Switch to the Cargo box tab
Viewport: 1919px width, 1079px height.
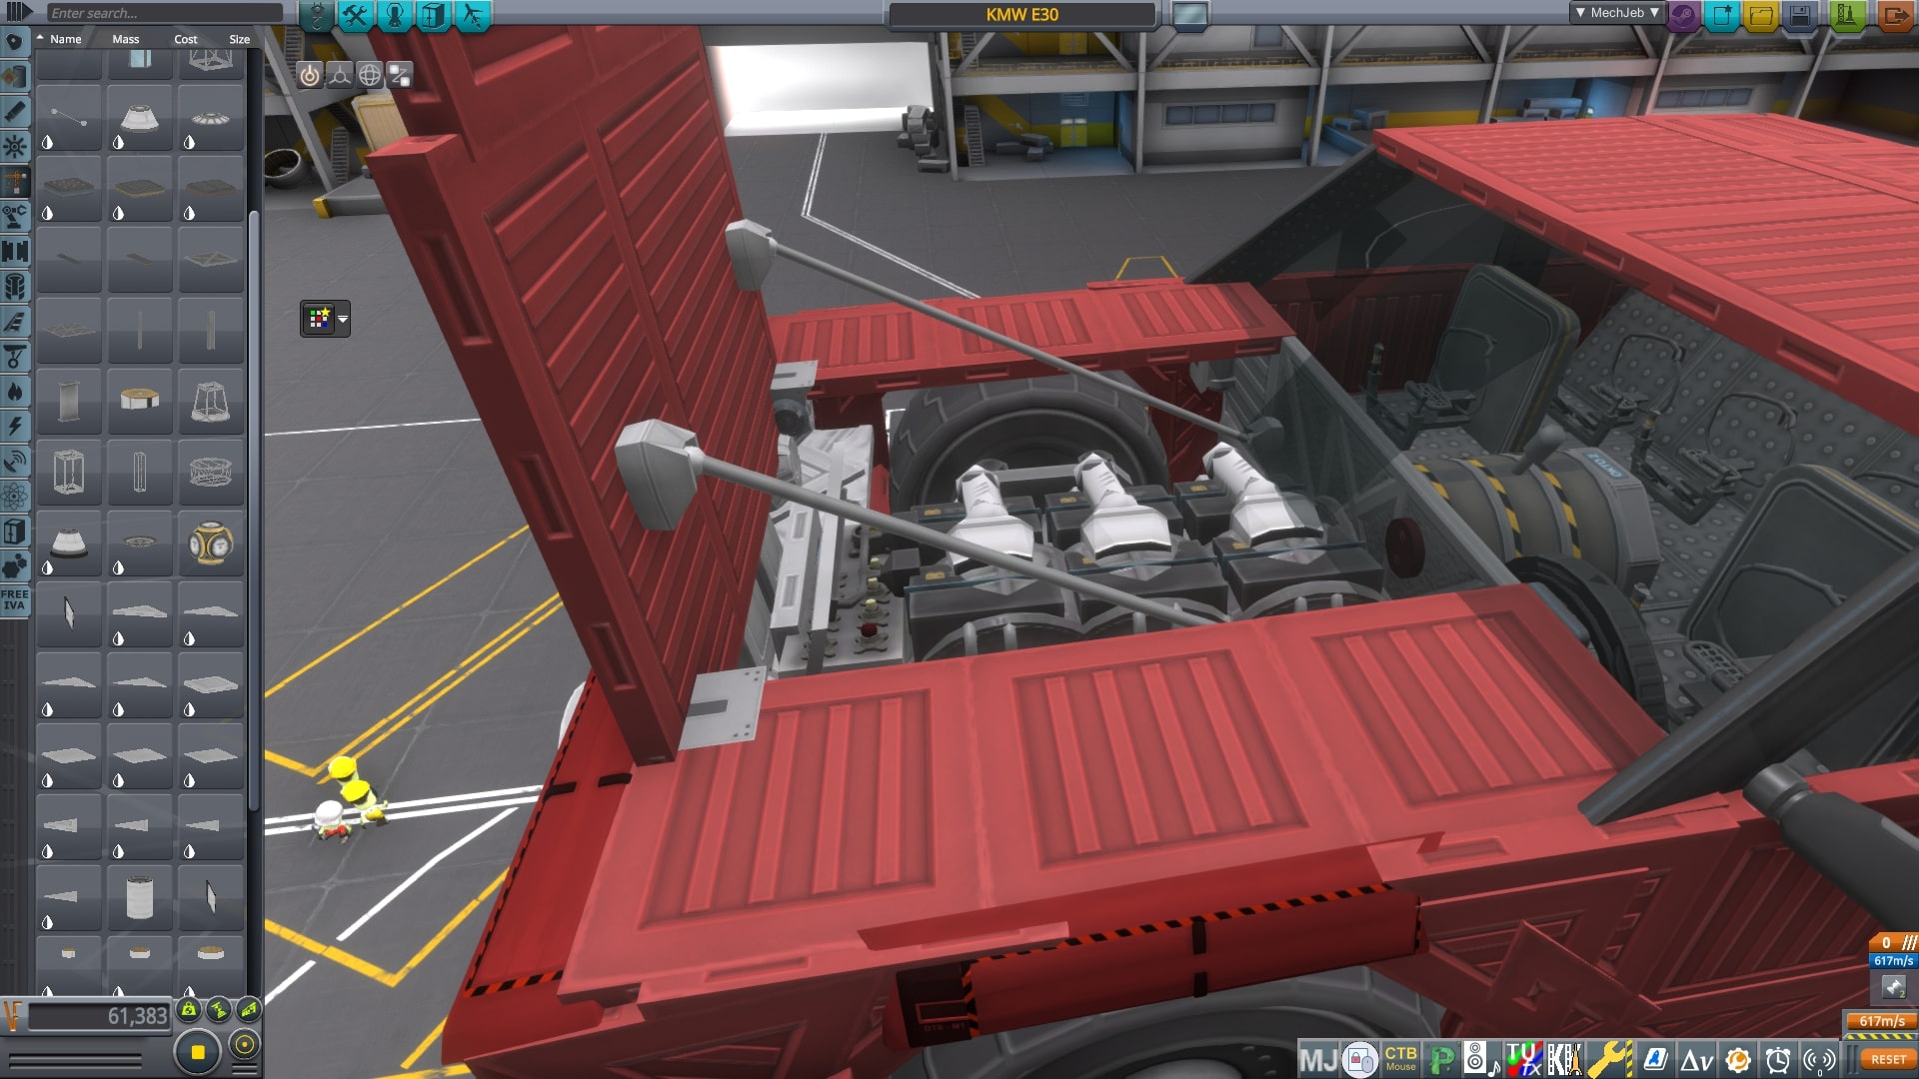[433, 15]
